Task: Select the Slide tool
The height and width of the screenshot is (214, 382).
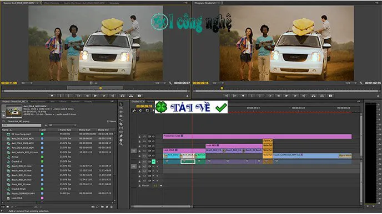Action: pos(121,132)
